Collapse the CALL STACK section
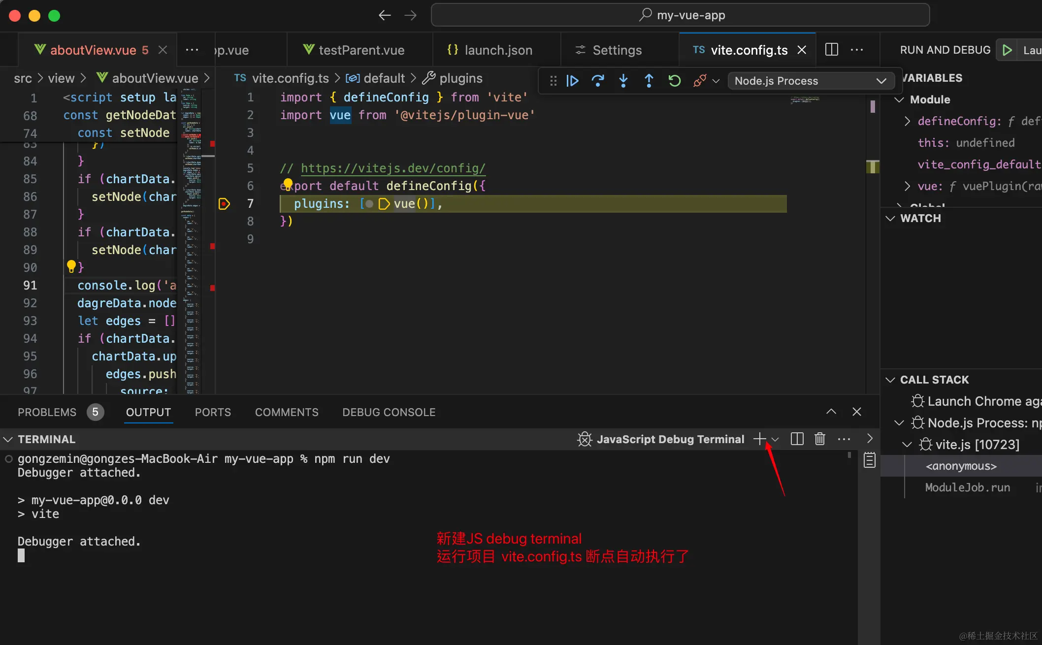The height and width of the screenshot is (645, 1042). [890, 380]
